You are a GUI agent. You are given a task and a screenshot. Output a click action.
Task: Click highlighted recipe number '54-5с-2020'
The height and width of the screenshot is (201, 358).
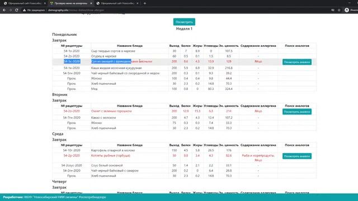[x=72, y=61]
